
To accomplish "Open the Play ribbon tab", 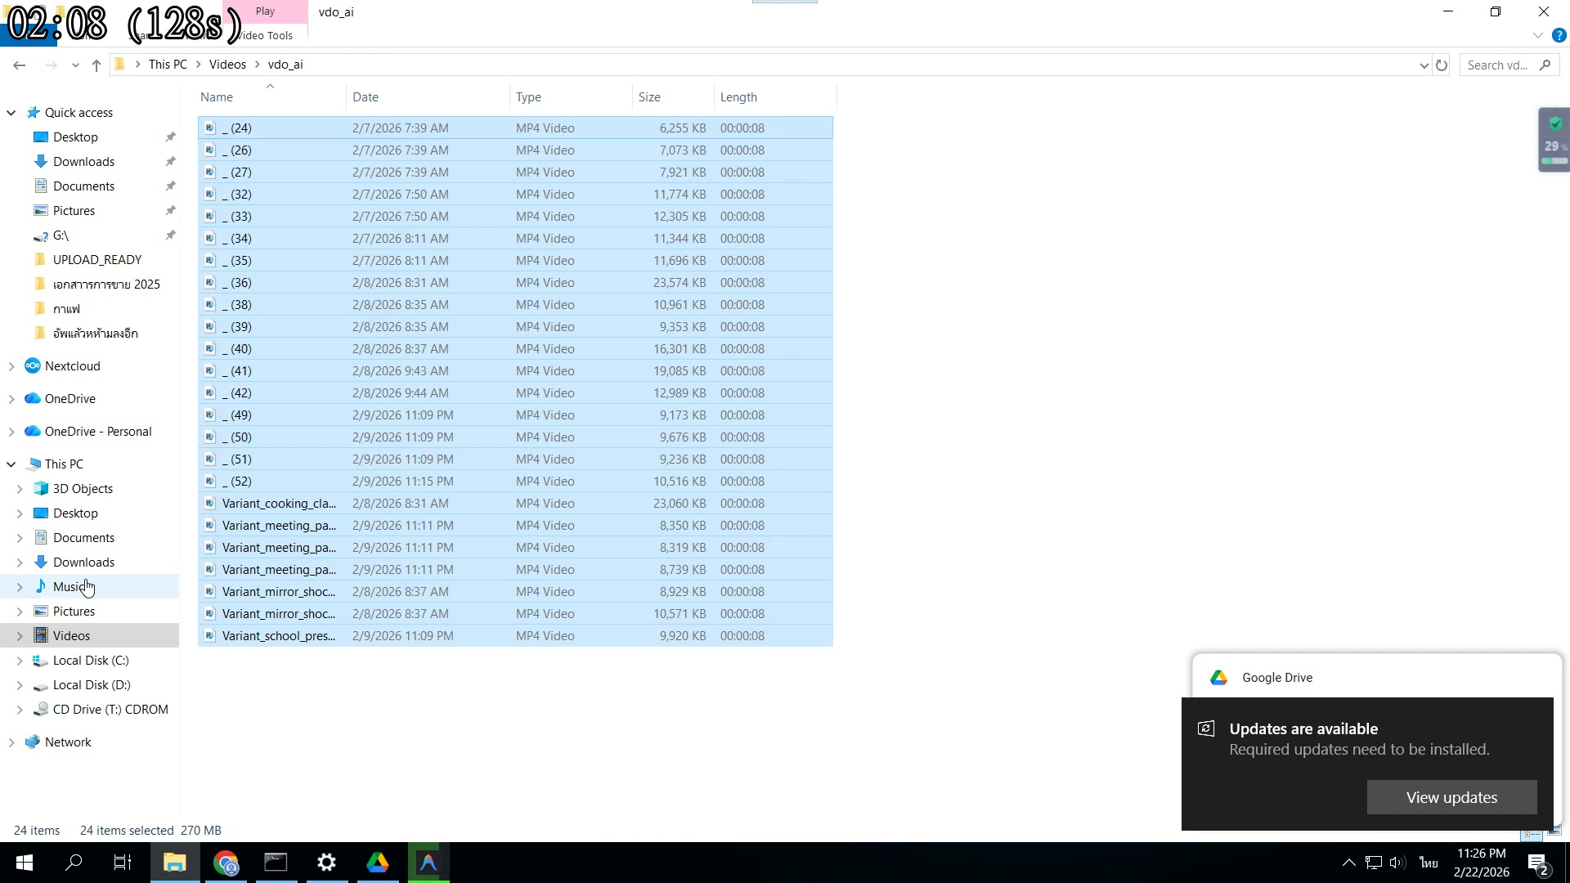I will pos(265,11).
